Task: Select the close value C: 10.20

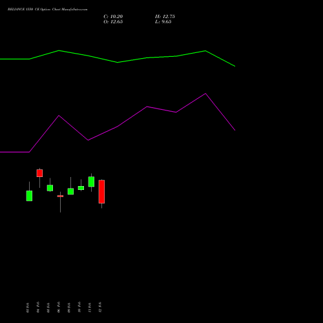Action: click(x=113, y=17)
